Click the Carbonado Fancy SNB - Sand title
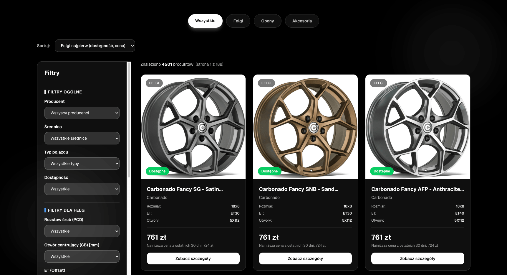The height and width of the screenshot is (275, 507). [x=299, y=189]
